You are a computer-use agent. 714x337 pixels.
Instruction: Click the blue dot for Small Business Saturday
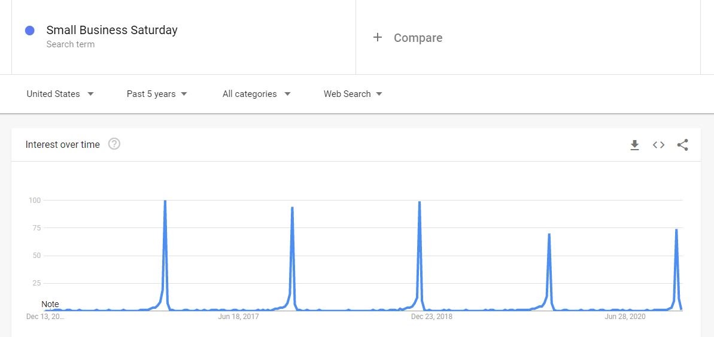29,31
